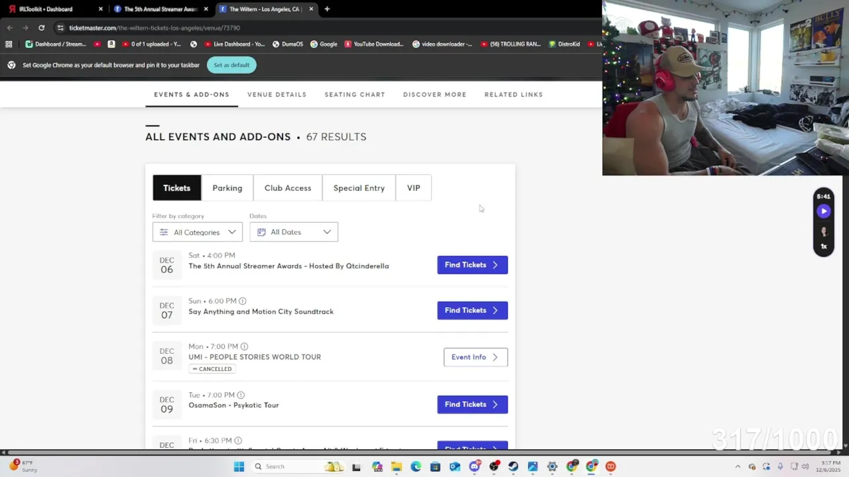
Task: Open UMI - PEOPLE STORIES WORLD TOUR link
Action: 255,357
